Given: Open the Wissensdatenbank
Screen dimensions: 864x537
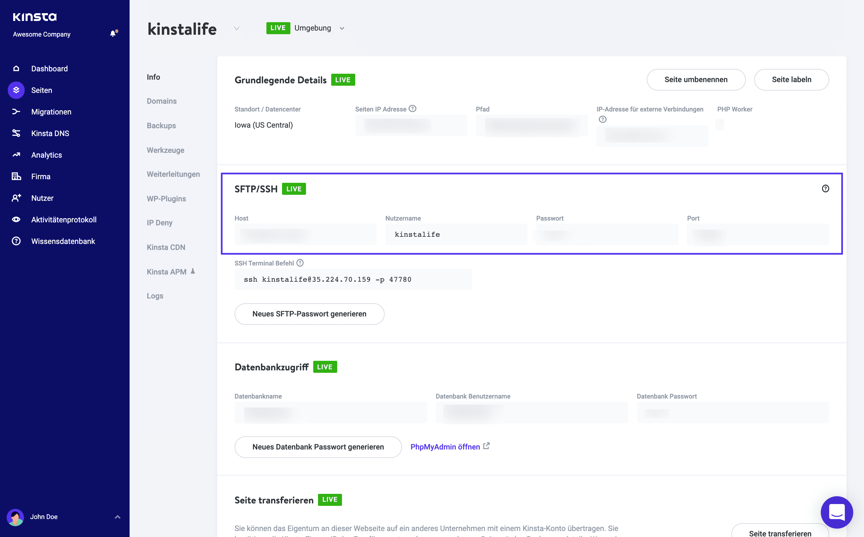Looking at the screenshot, I should [63, 241].
